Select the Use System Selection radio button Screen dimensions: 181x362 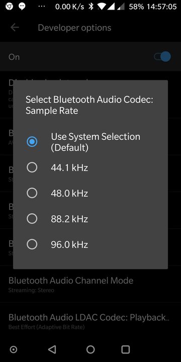click(x=32, y=142)
